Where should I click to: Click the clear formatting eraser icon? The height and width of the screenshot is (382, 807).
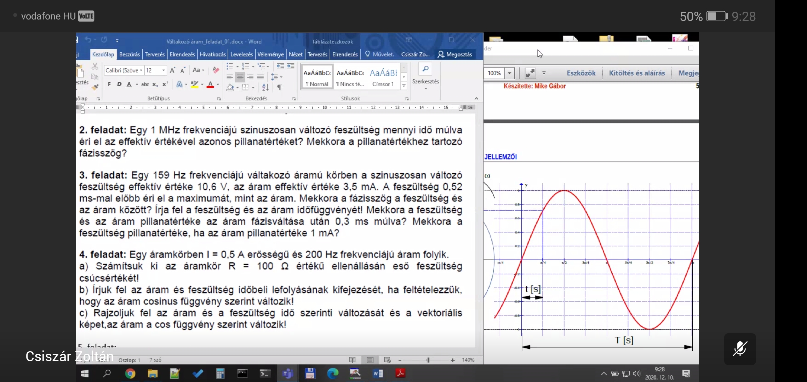pyautogui.click(x=216, y=70)
